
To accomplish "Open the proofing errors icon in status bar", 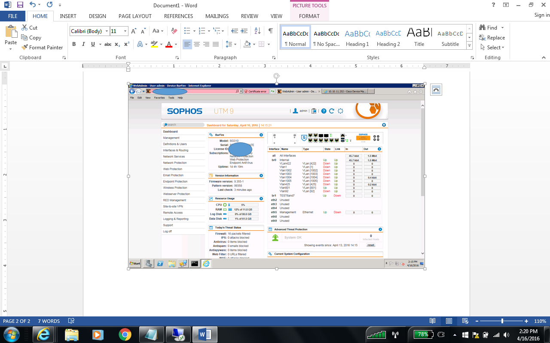I will (x=71, y=321).
